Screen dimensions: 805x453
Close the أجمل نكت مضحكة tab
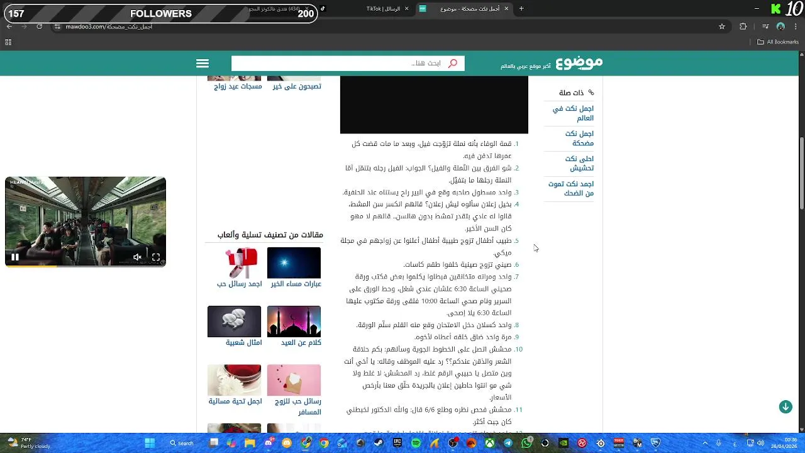tap(506, 9)
